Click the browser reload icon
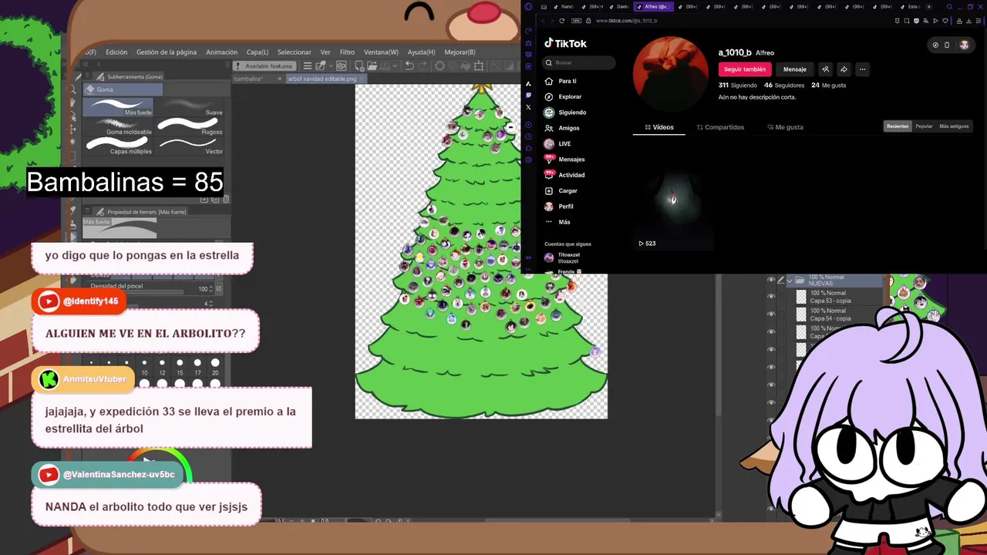 (561, 21)
